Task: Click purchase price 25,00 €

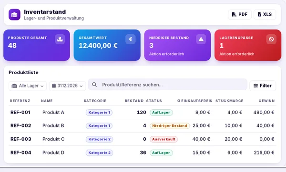Action: tap(201, 125)
